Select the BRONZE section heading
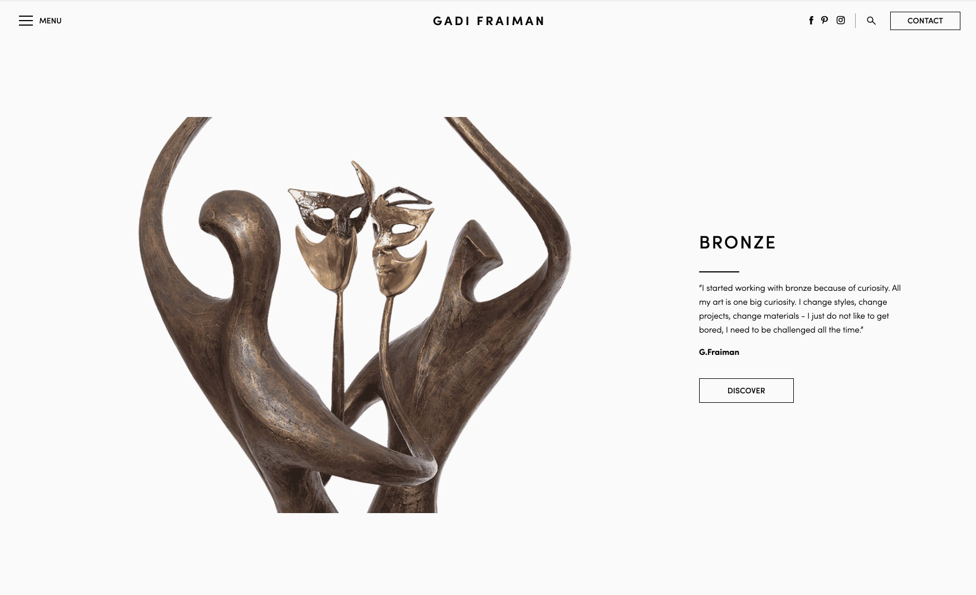This screenshot has width=976, height=595. [738, 242]
